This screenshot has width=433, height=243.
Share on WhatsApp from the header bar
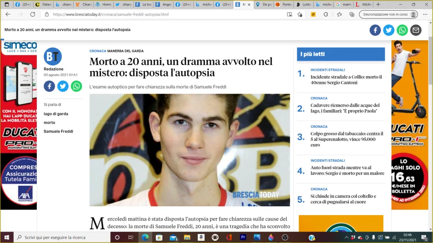coord(402,30)
